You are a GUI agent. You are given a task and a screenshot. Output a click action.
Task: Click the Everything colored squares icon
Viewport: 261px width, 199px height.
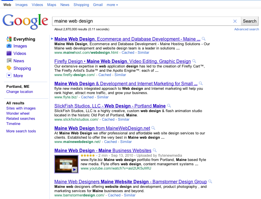[9, 39]
